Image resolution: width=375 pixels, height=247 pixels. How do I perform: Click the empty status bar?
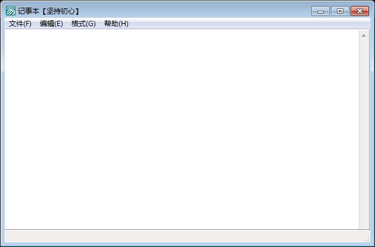(184, 236)
